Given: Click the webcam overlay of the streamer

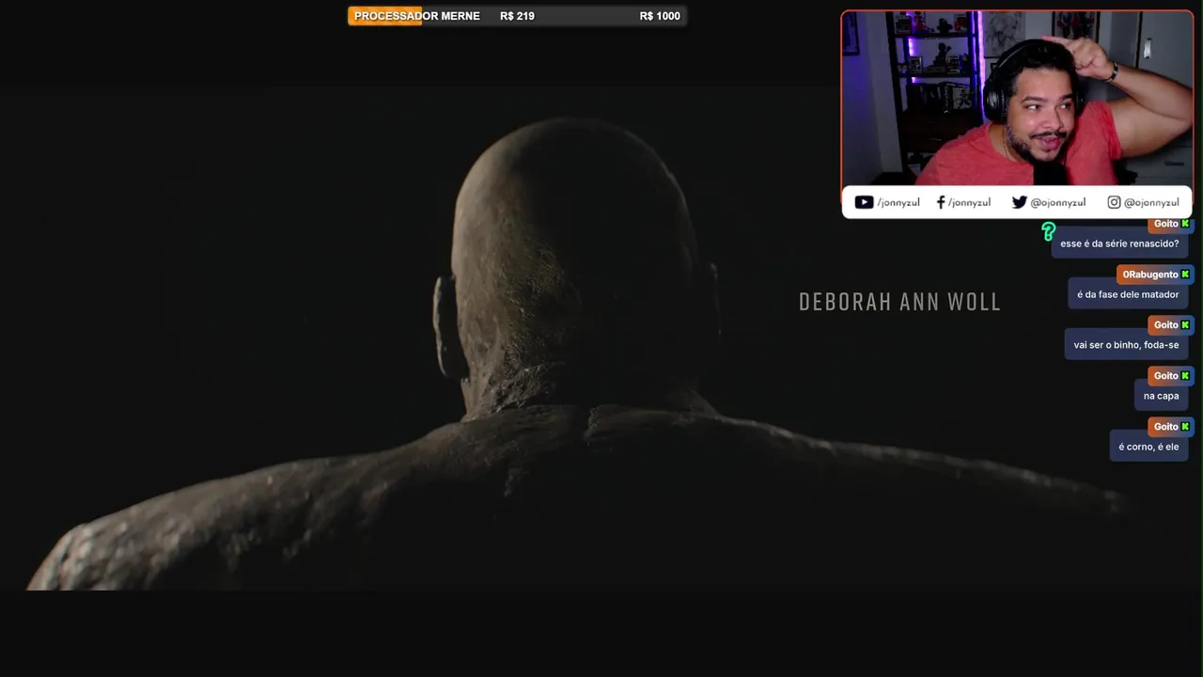Looking at the screenshot, I should (1017, 99).
